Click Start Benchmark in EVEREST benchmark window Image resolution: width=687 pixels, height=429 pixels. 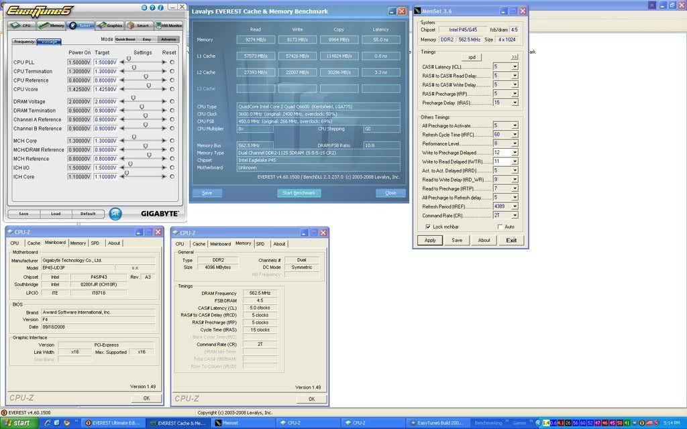coord(299,193)
